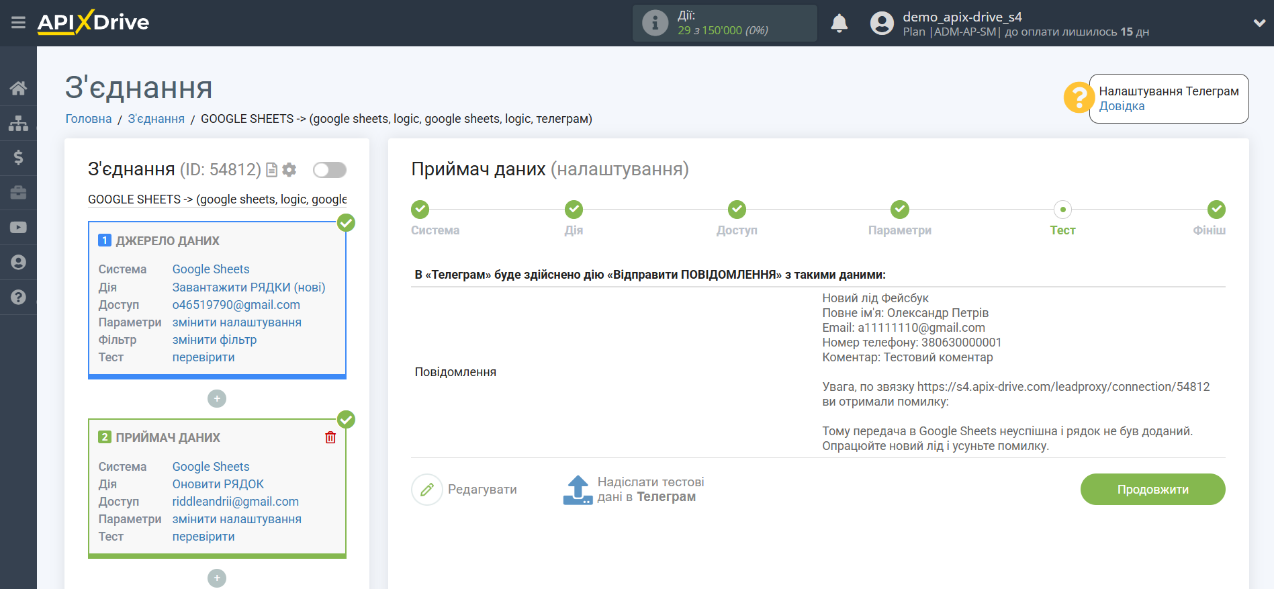Click the connection name field
The image size is (1274, 589).
tap(217, 199)
